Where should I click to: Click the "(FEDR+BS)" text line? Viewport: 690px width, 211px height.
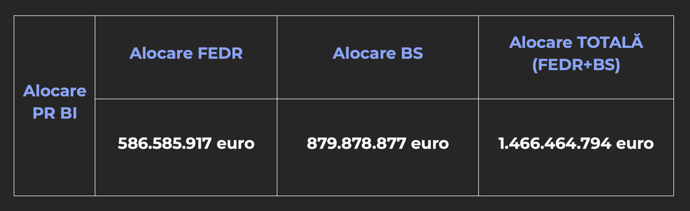[576, 65]
